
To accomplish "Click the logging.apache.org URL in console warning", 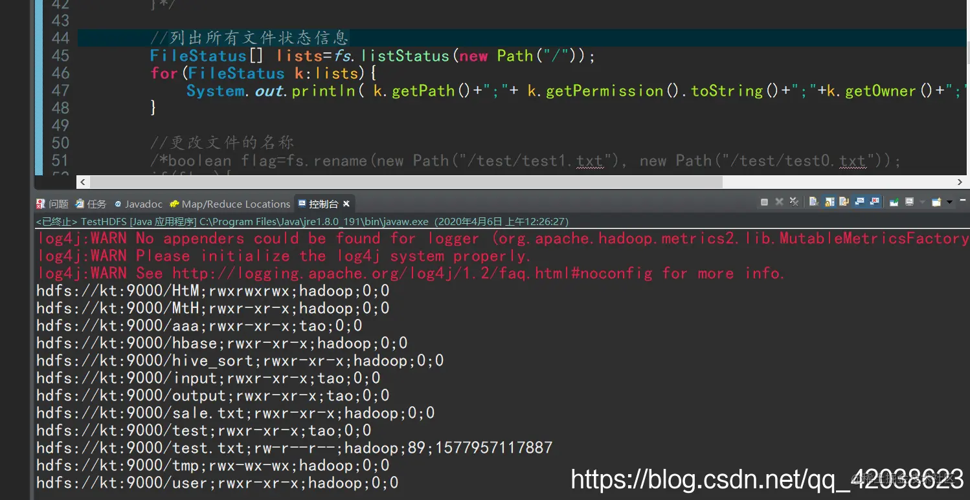I will coord(412,273).
